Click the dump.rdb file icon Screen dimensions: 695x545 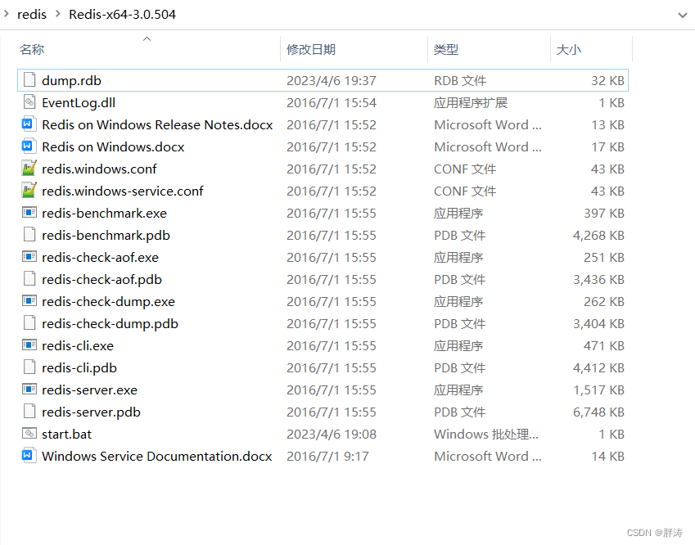tap(29, 79)
